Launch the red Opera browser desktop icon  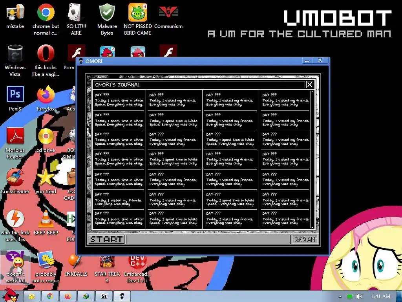[46, 53]
